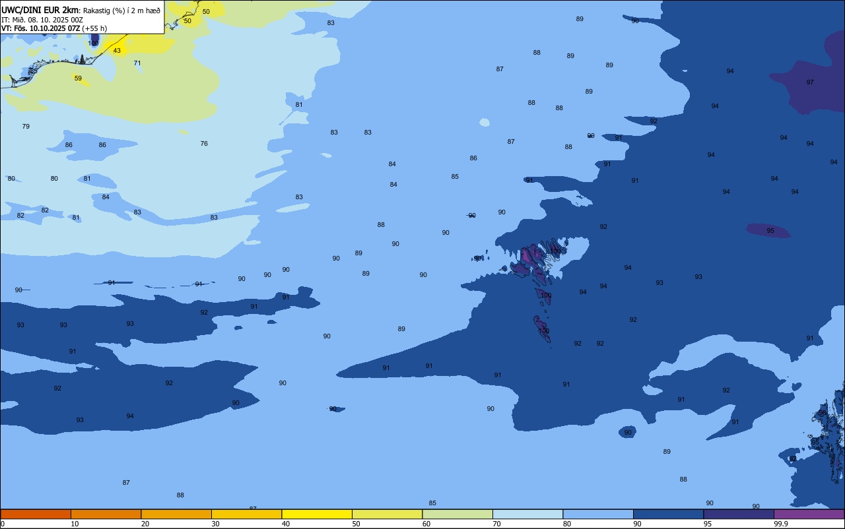This screenshot has height=529, width=845.
Task: Click the 40–50 bright yellow legend swatch
Action: click(317, 514)
